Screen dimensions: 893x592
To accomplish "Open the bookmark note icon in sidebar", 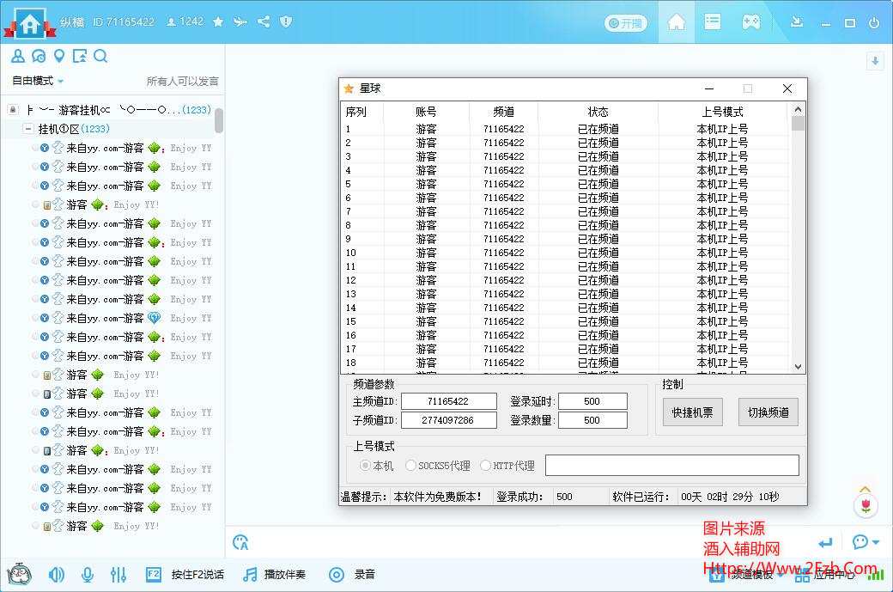I will click(x=80, y=56).
